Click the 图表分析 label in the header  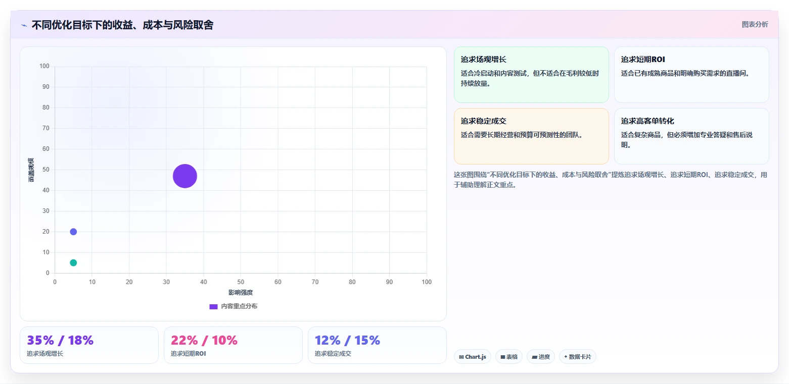click(x=755, y=25)
